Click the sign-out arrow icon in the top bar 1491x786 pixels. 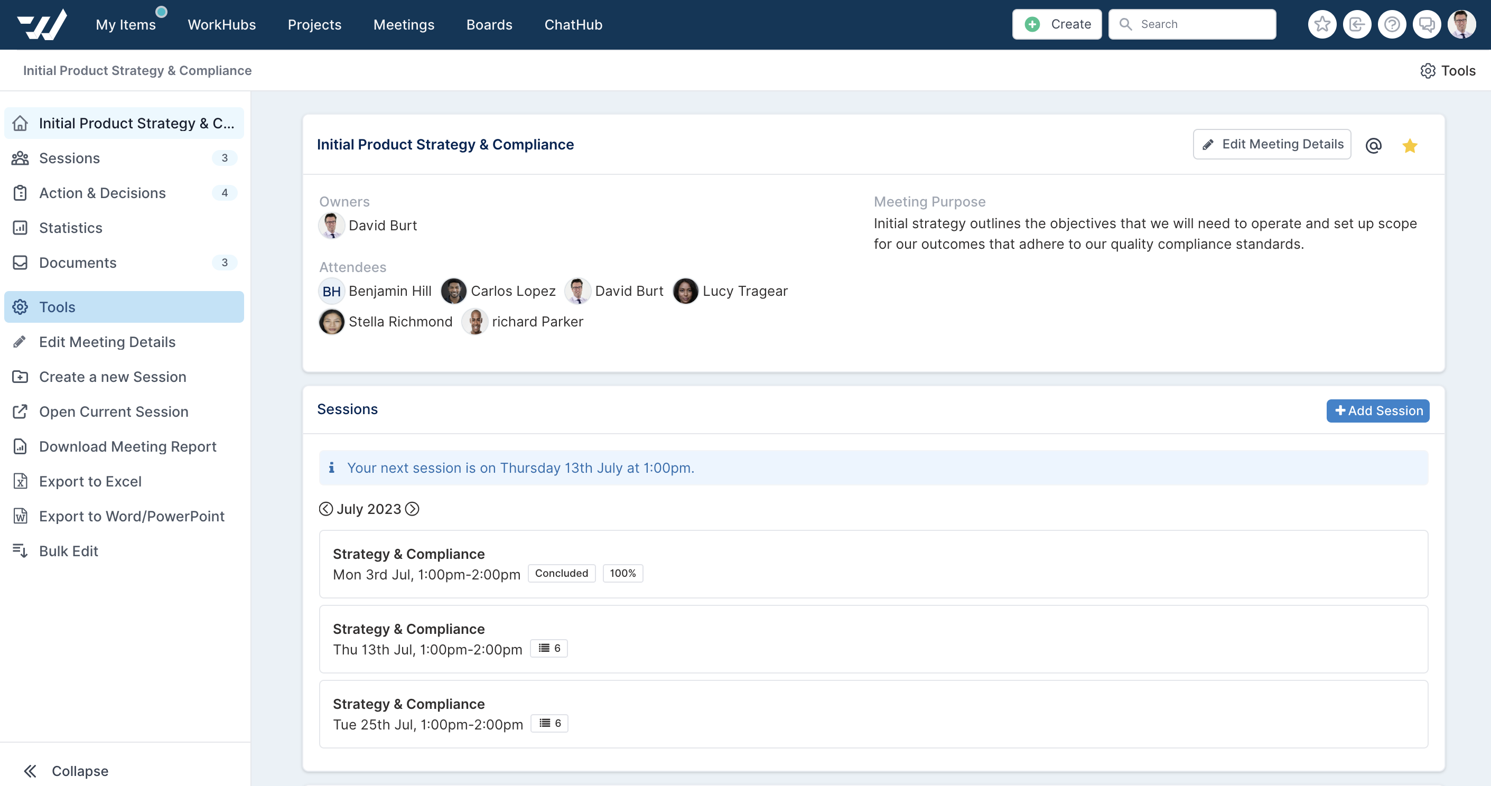pos(1357,24)
